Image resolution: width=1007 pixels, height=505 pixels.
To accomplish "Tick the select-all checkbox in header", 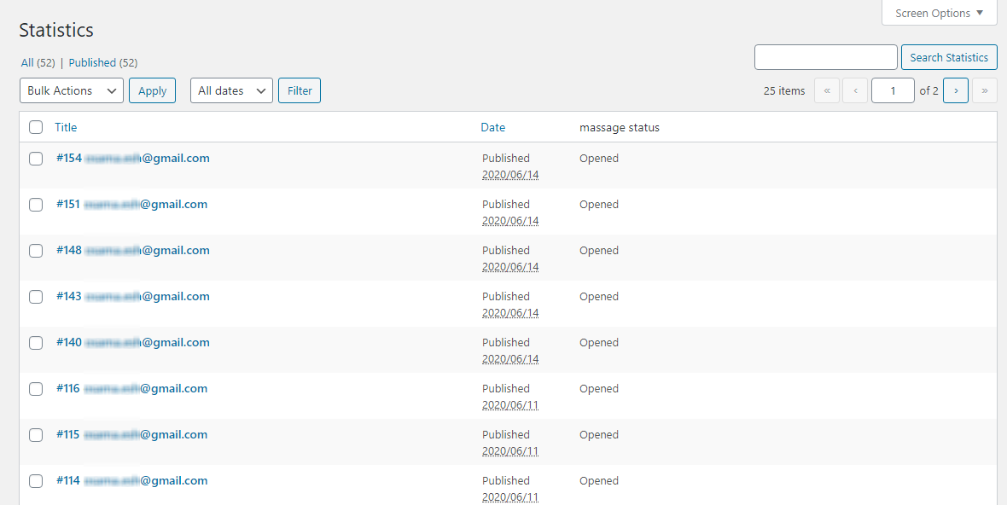I will 36,127.
